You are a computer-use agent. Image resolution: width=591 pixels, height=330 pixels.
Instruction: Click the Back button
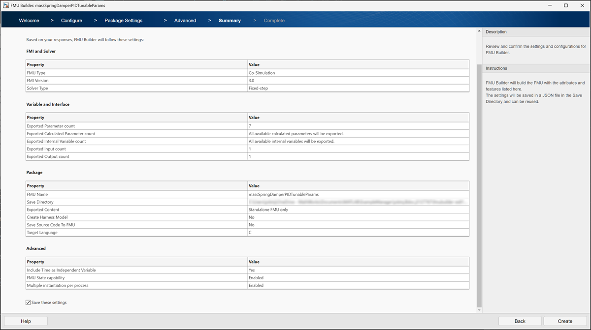520,321
